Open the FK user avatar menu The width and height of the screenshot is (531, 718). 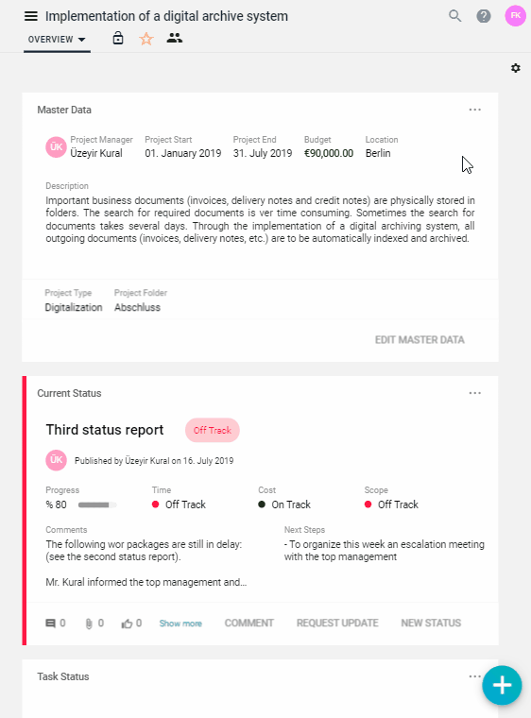[516, 15]
